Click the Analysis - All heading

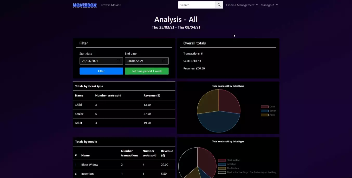coord(176,19)
